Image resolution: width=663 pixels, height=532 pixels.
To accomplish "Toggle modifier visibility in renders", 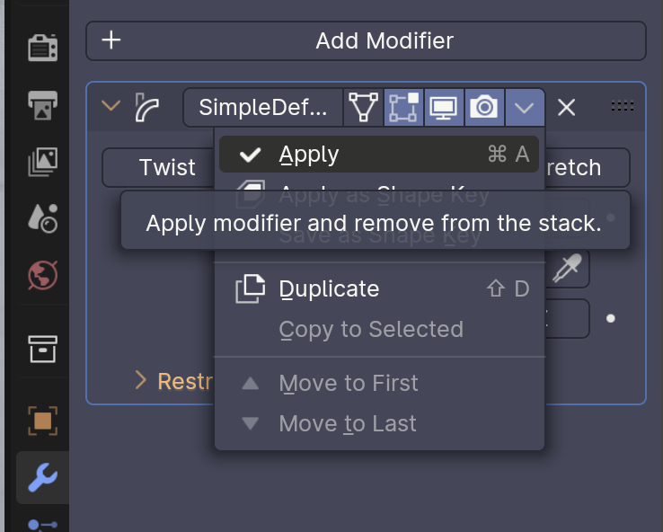I will pyautogui.click(x=484, y=108).
